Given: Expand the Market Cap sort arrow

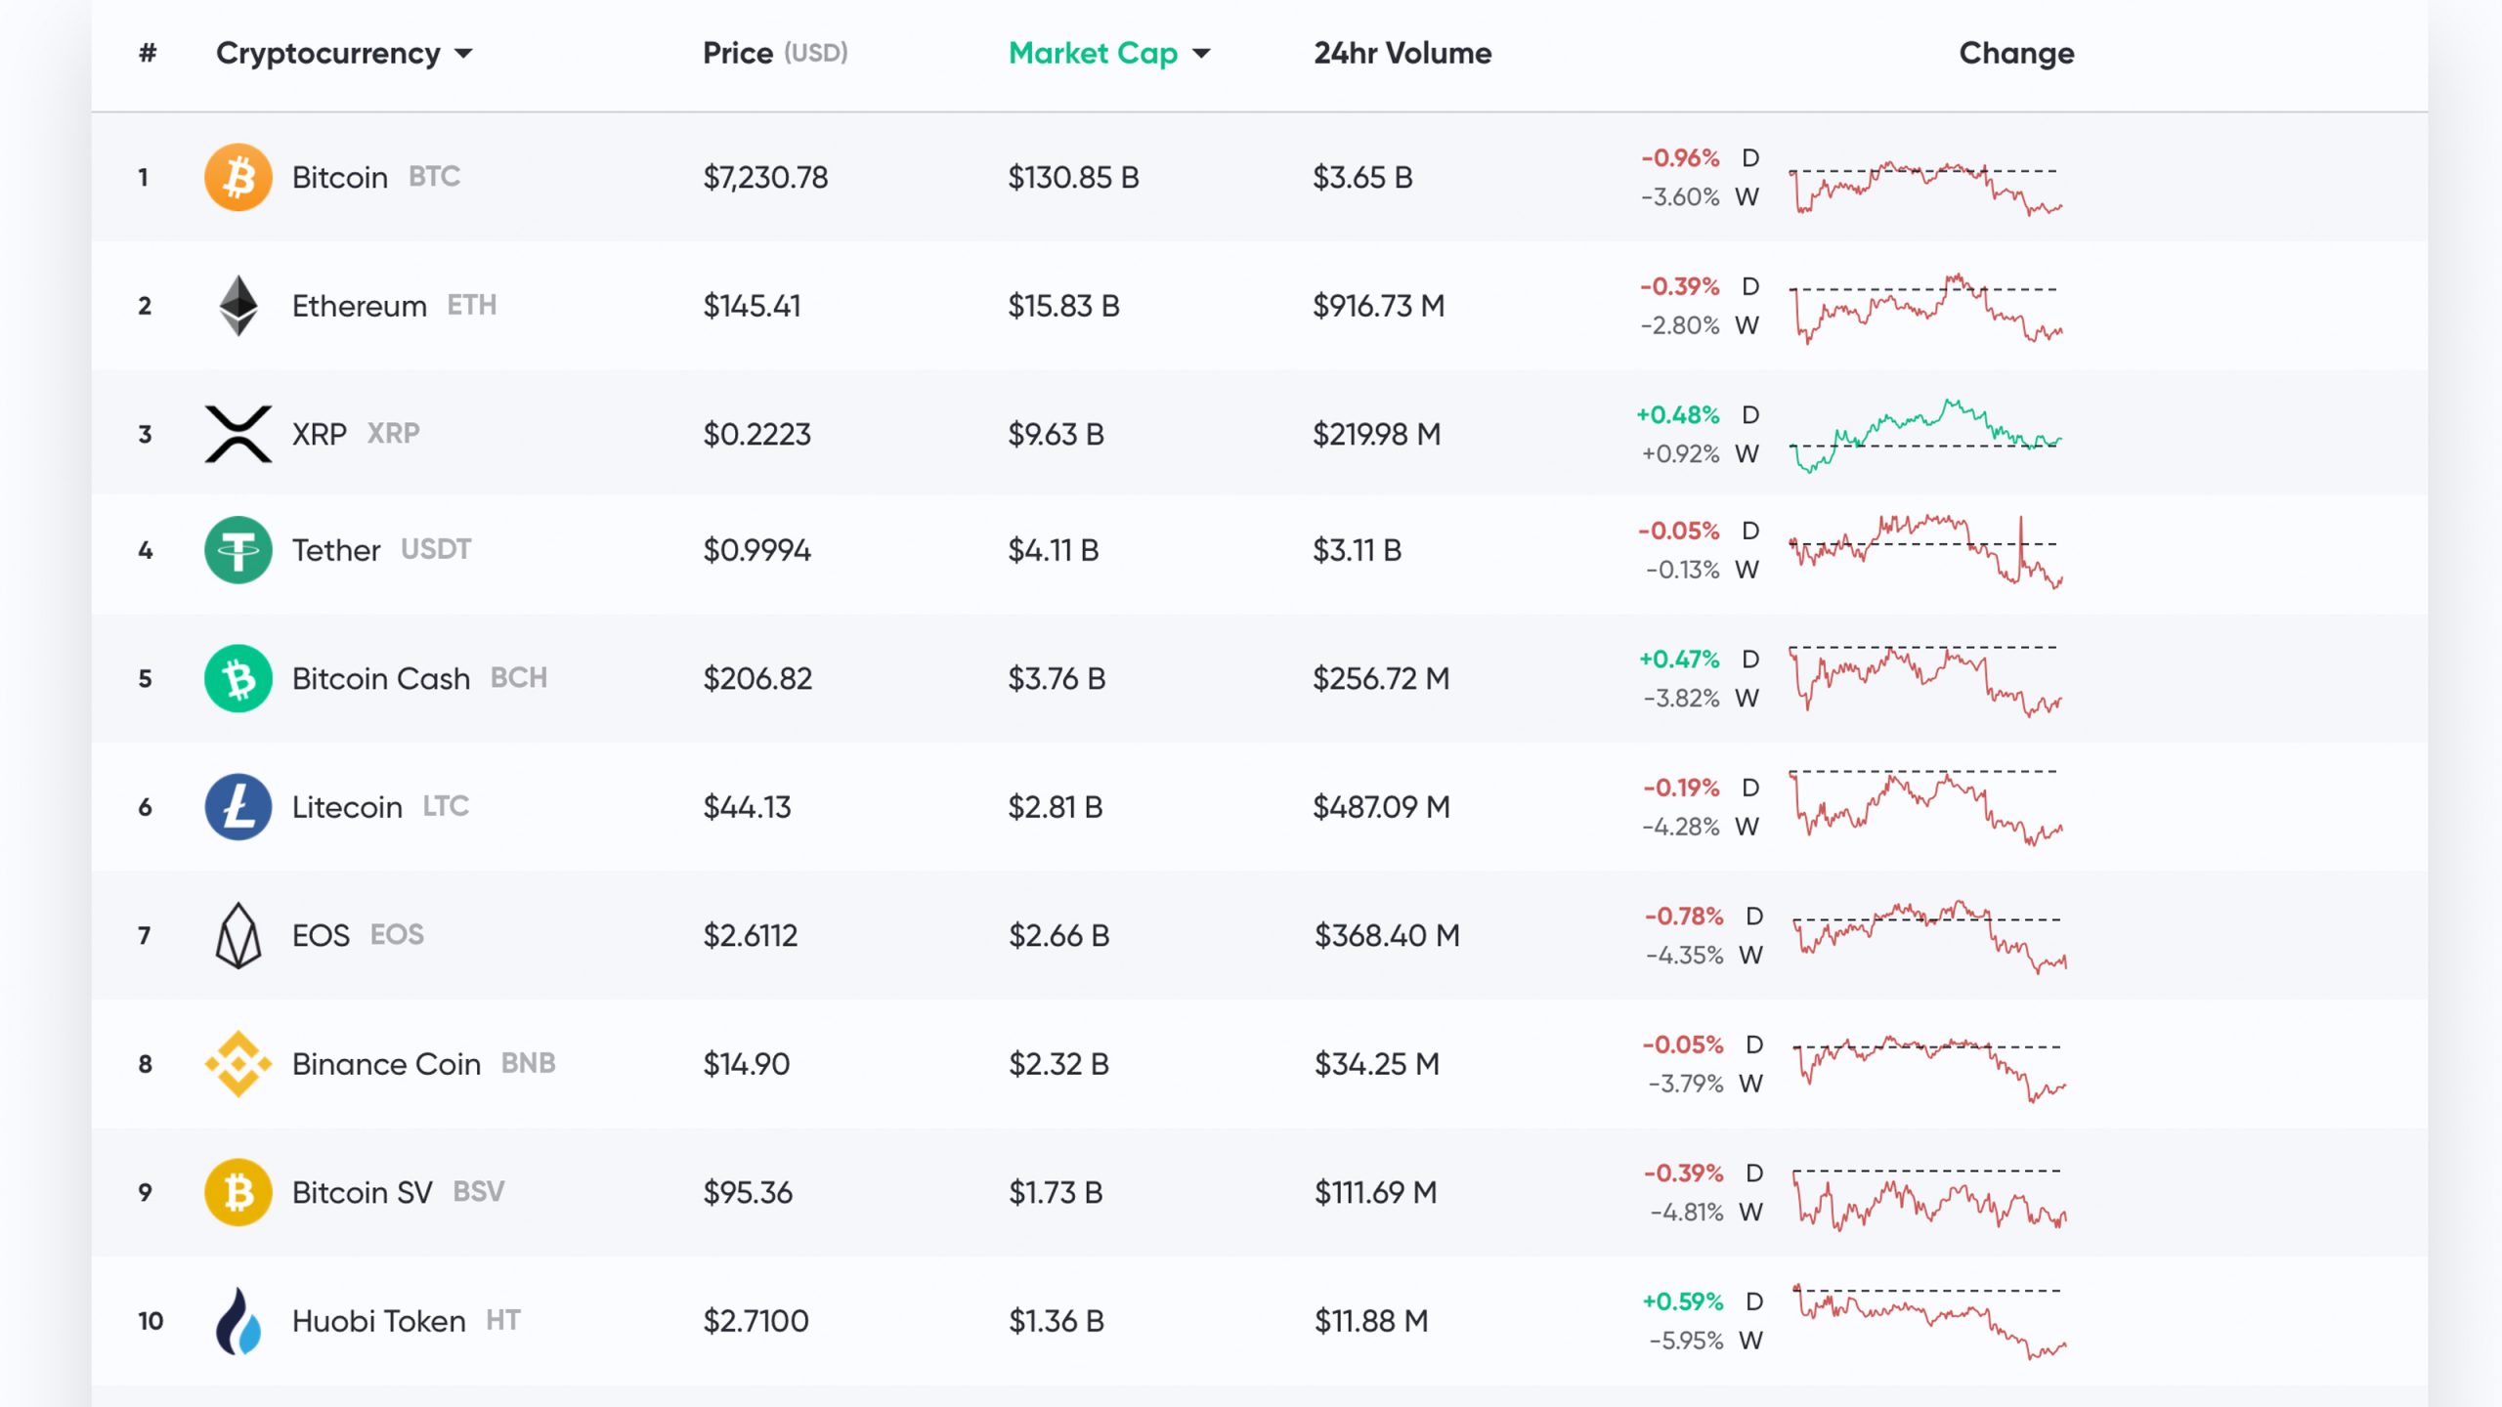Looking at the screenshot, I should 1202,54.
